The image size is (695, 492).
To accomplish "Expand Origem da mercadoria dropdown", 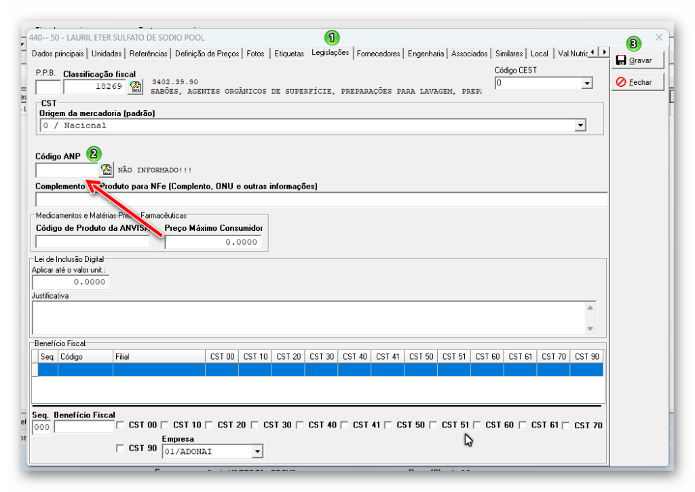I will coord(580,126).
